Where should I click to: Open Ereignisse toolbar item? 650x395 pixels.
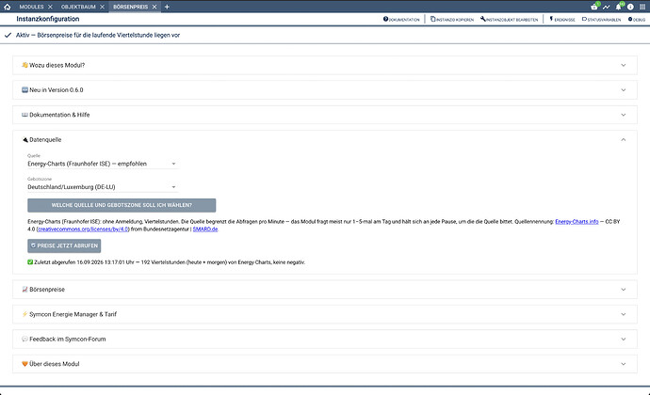(562, 19)
